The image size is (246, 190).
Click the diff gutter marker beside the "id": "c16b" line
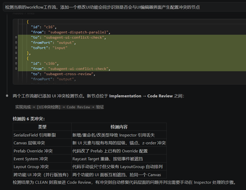(16, 63)
